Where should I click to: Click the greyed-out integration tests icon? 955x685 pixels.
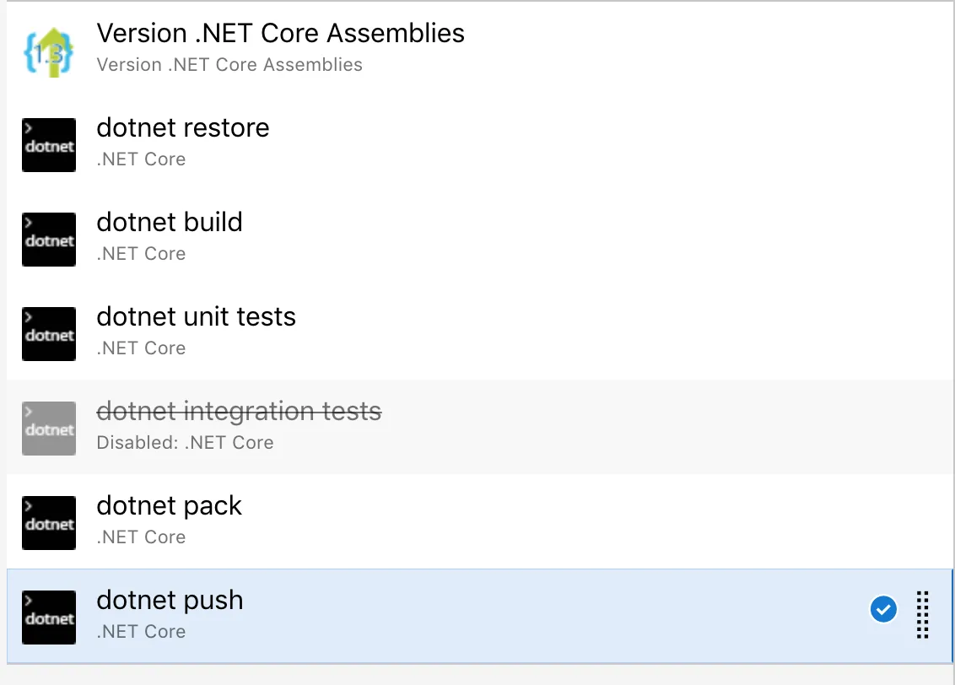(x=48, y=429)
